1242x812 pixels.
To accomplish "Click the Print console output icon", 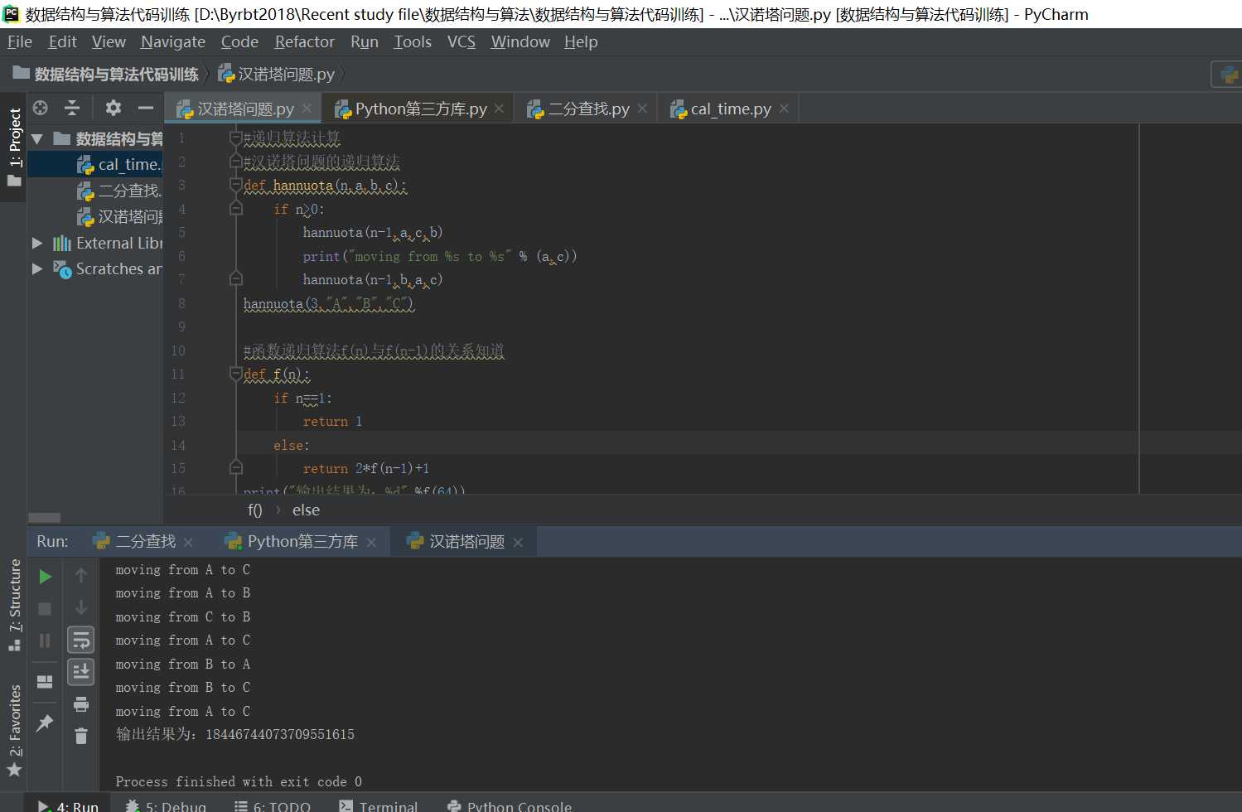I will [x=81, y=704].
